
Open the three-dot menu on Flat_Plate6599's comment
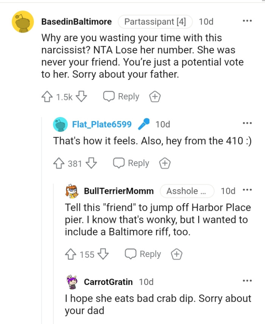tap(247, 123)
